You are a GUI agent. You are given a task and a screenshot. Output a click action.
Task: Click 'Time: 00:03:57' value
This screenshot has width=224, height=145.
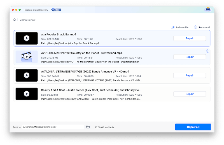[x=85, y=95]
